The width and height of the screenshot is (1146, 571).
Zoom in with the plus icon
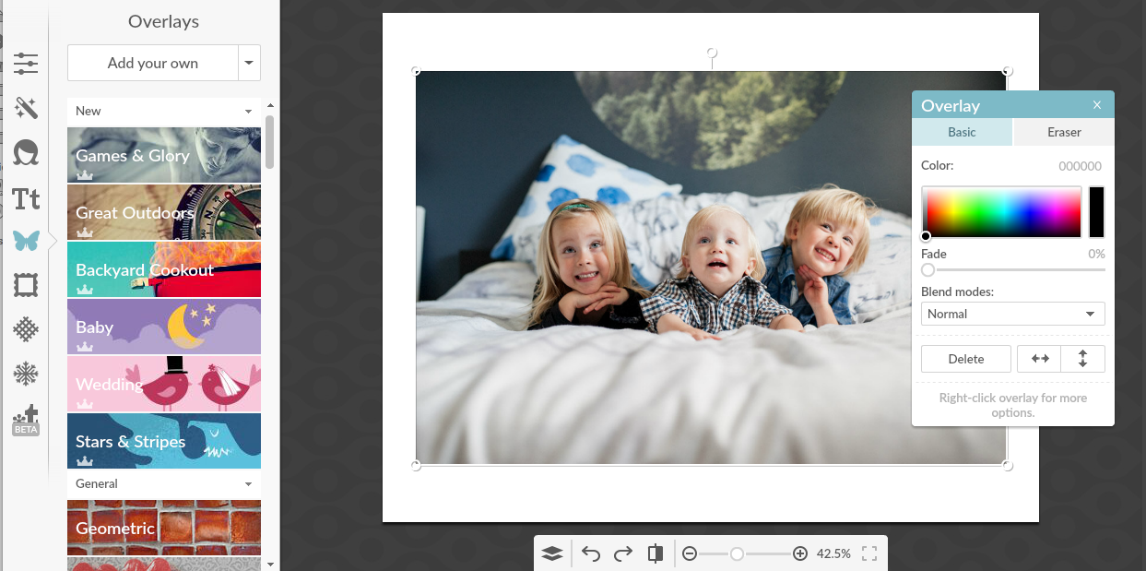pyautogui.click(x=800, y=553)
